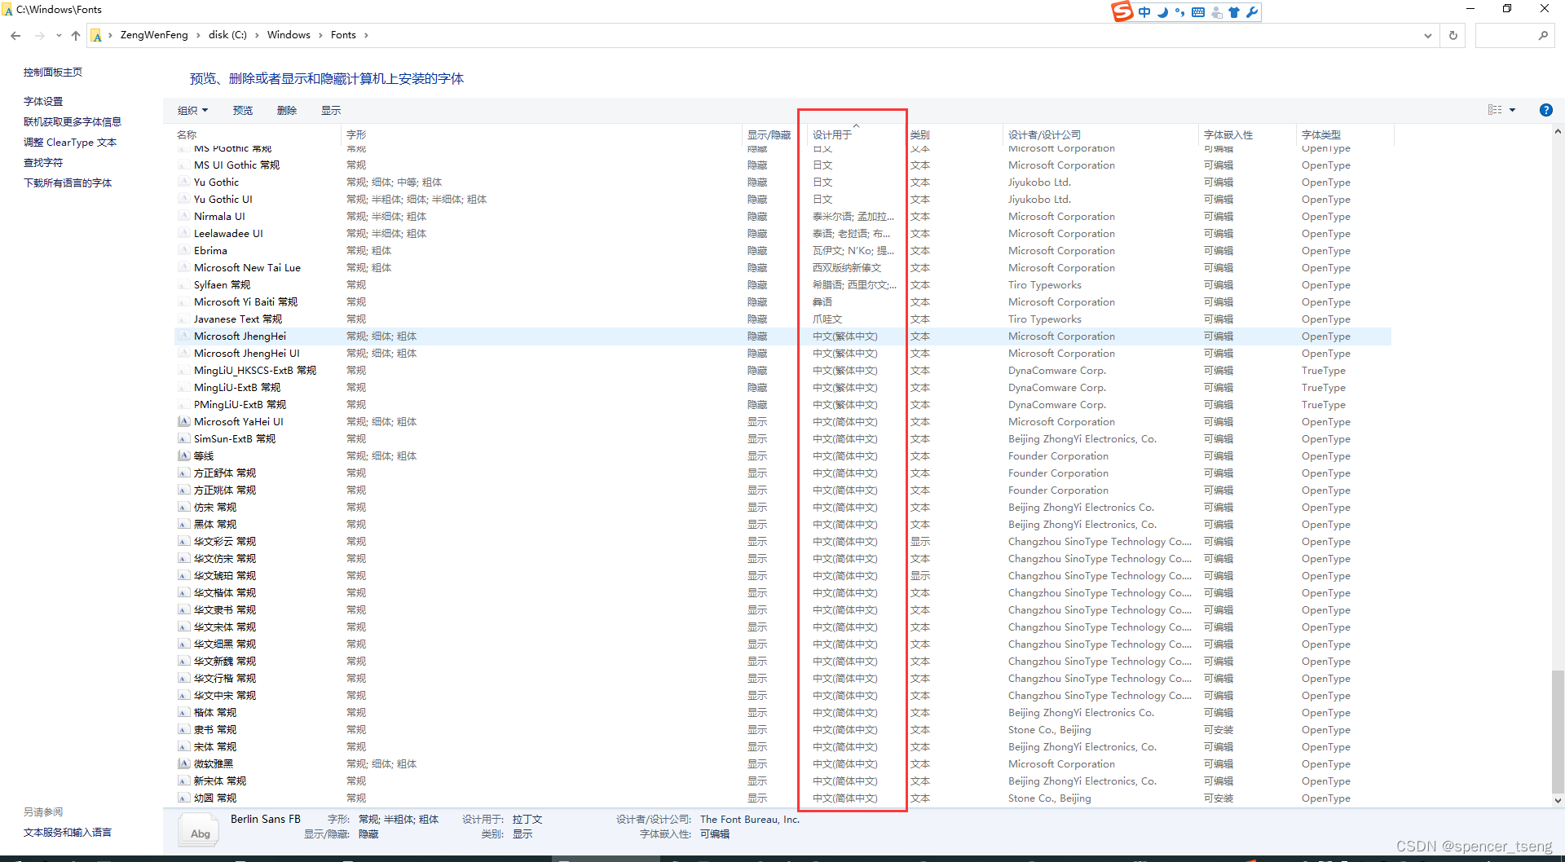Open 下载所有语言的字体 link

pos(68,183)
